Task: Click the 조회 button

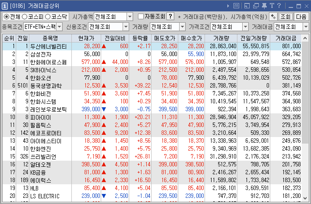Action: pyautogui.click(x=286, y=17)
